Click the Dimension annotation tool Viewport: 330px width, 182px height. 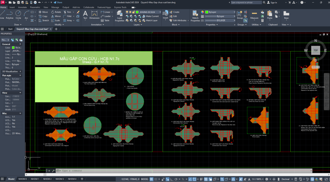tap(94, 15)
